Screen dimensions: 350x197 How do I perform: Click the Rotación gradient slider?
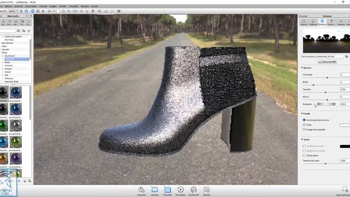coord(326,104)
